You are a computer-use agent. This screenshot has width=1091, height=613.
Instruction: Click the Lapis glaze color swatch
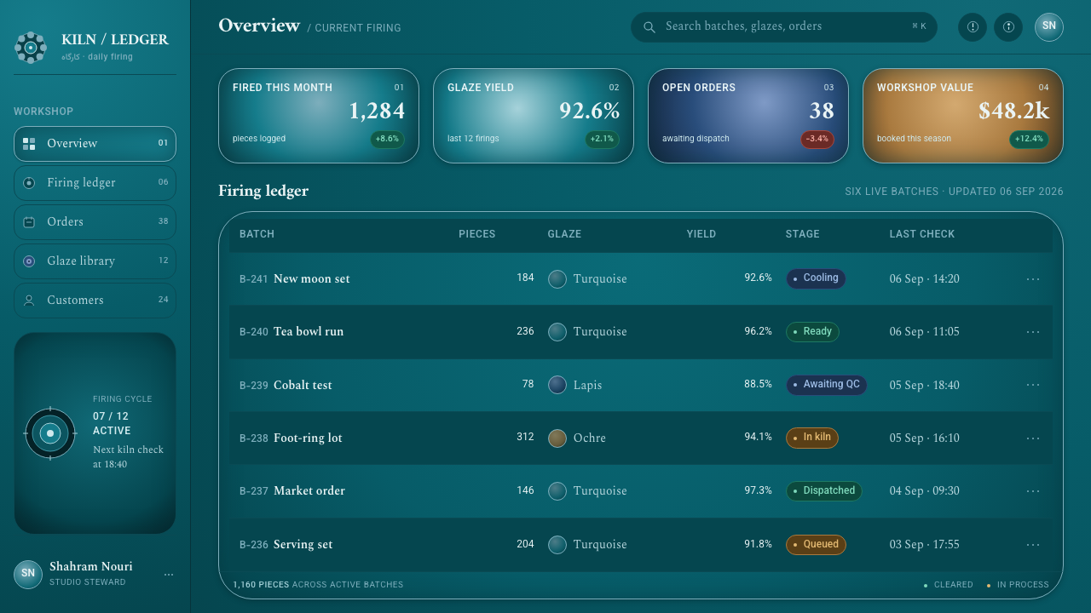[557, 385]
